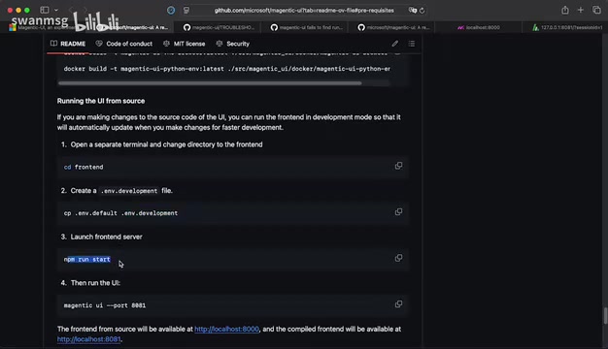Open the README outline list icon
Image resolution: width=608 pixels, height=349 pixels.
(x=412, y=44)
